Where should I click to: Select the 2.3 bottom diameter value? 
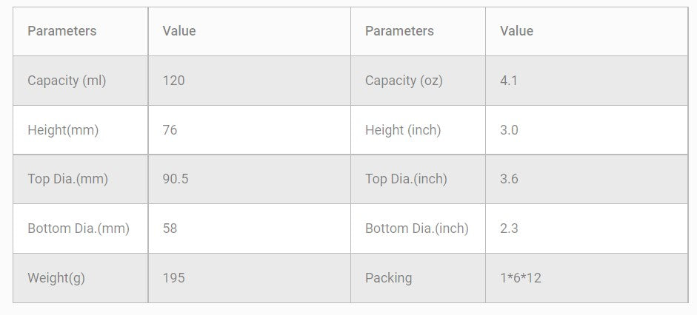[509, 228]
